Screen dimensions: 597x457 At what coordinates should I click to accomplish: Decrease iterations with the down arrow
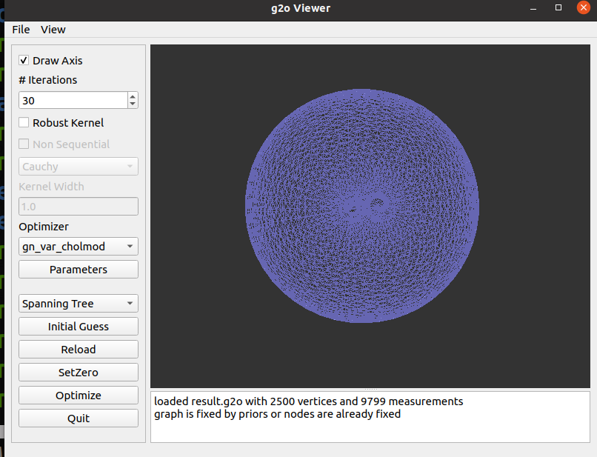[133, 104]
